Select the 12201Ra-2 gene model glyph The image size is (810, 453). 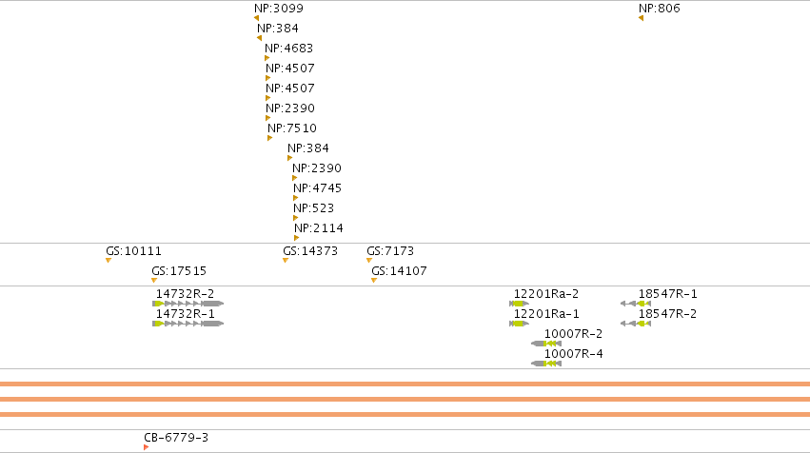[x=519, y=304]
